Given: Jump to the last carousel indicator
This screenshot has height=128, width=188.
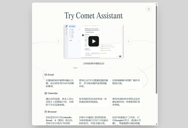Looking at the screenshot, I should (112, 68).
